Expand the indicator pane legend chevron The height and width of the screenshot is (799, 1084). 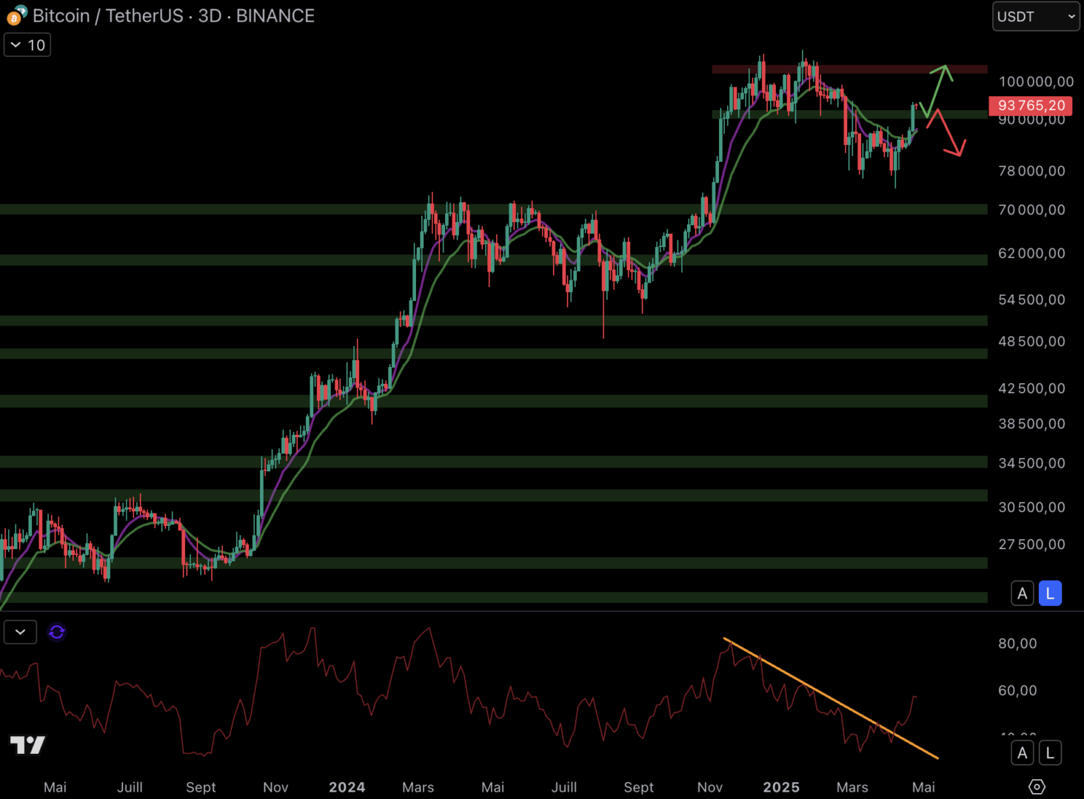click(x=20, y=632)
